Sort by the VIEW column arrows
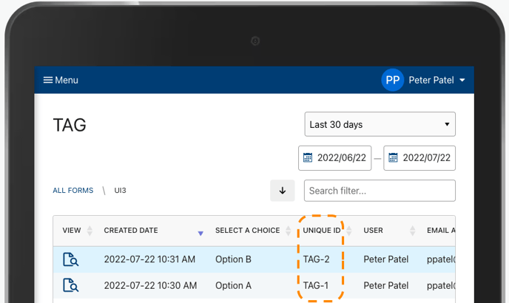 tap(90, 231)
